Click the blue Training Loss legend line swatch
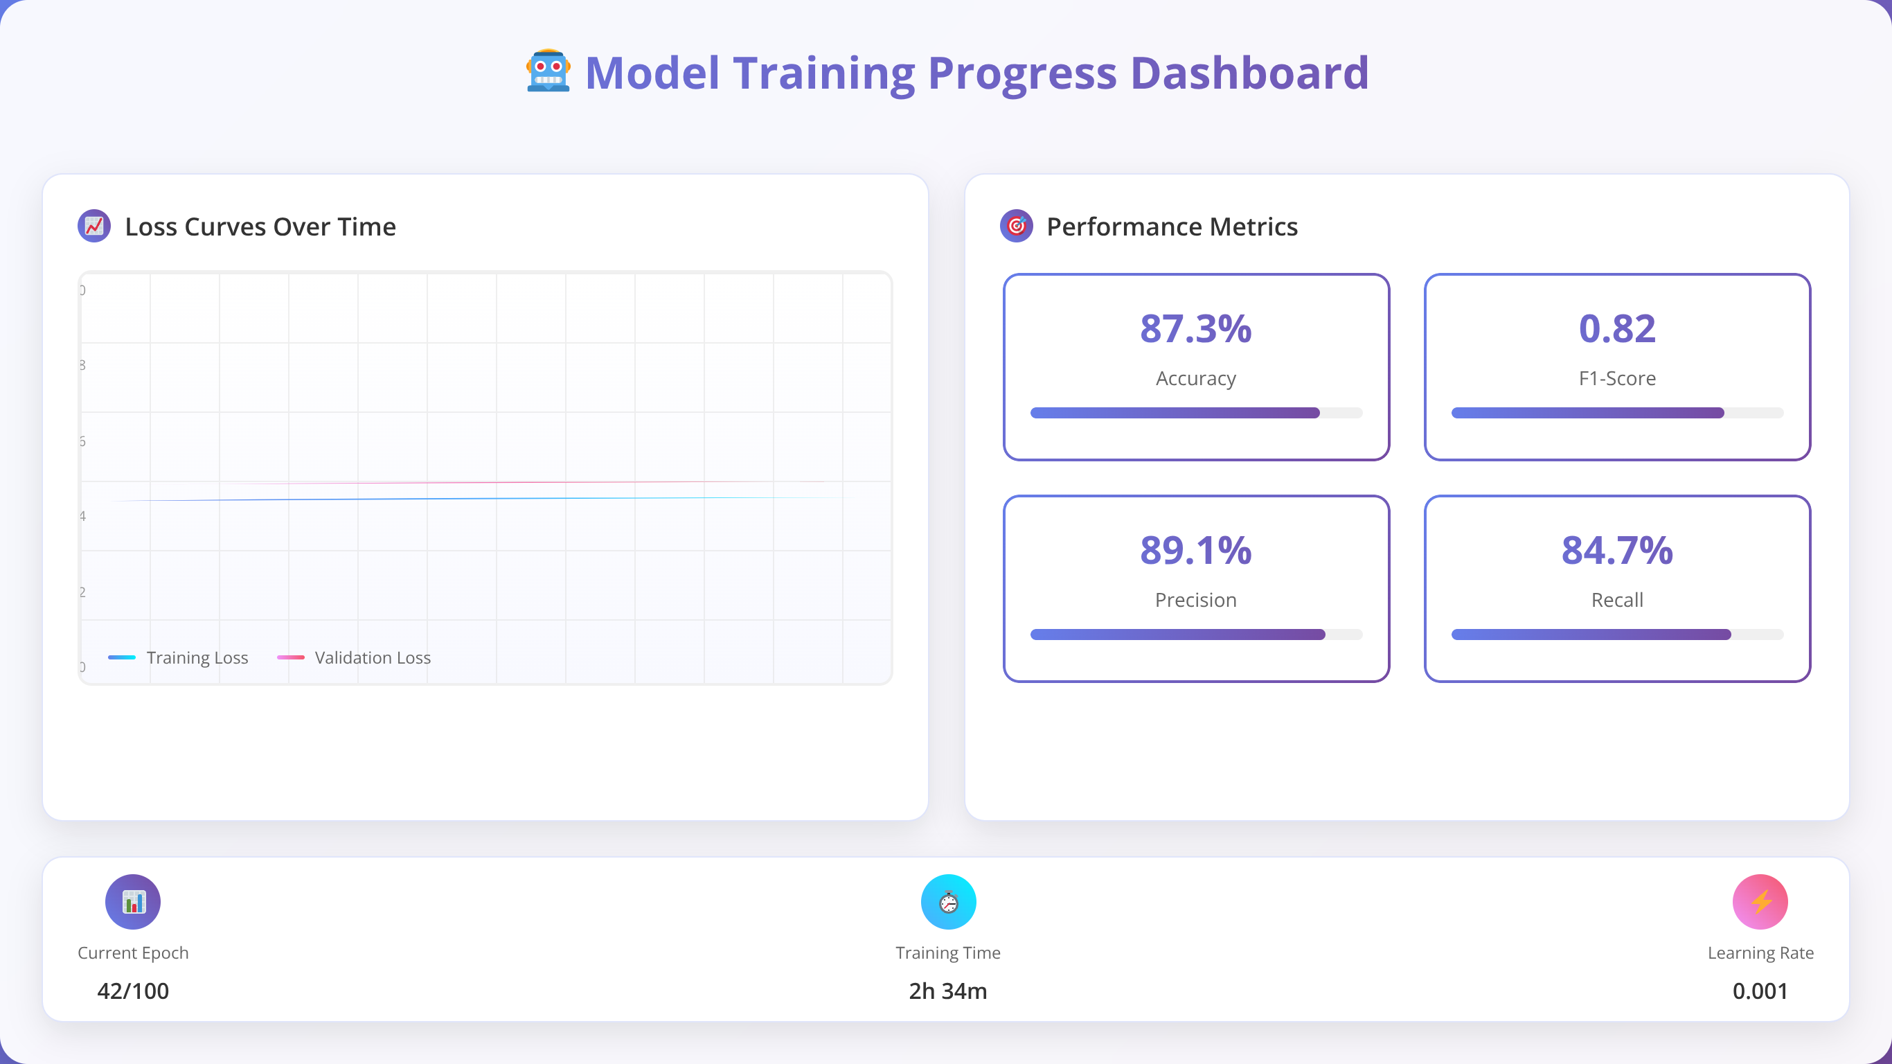 coord(122,657)
